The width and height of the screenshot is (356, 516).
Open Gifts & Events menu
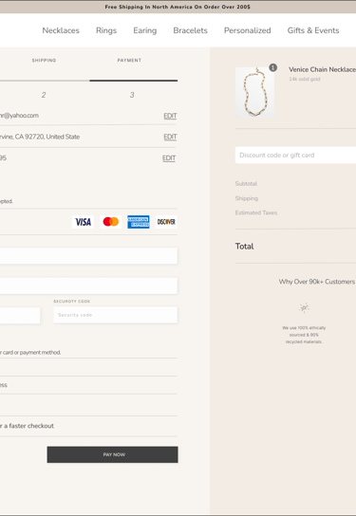click(x=313, y=30)
